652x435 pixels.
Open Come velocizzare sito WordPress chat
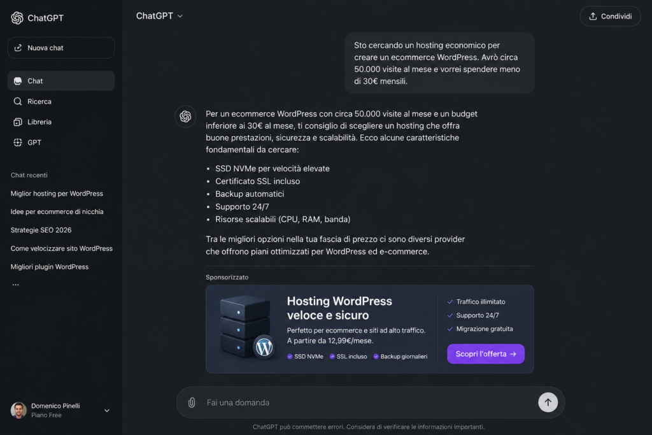pos(62,248)
